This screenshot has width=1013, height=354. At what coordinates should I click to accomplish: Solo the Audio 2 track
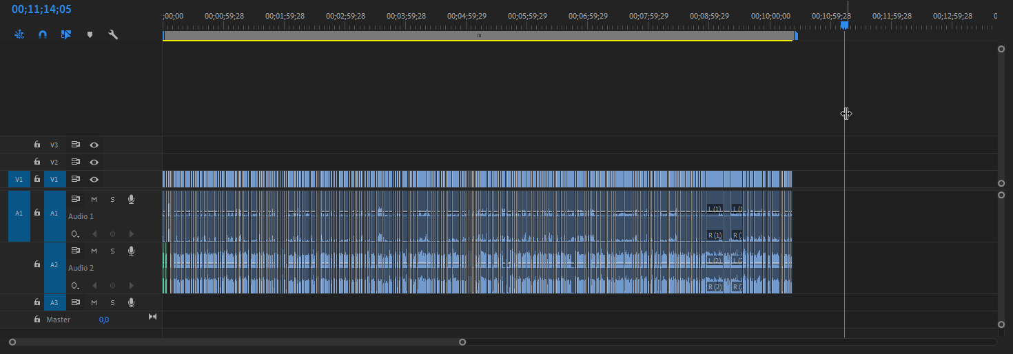tap(112, 251)
